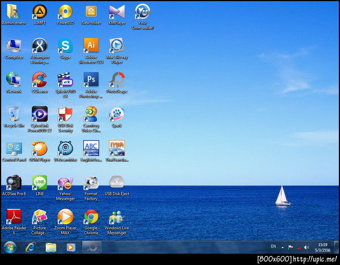Show hidden tray icons arrow
The width and height of the screenshot is (340, 265).
(282, 247)
